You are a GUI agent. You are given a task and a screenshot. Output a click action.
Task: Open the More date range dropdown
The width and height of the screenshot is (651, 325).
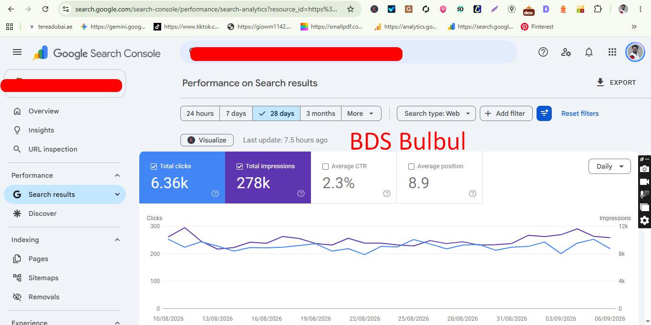click(x=361, y=113)
